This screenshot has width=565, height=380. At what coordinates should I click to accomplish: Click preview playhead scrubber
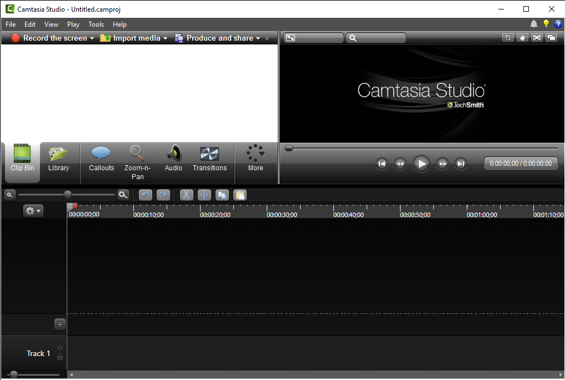coord(289,149)
